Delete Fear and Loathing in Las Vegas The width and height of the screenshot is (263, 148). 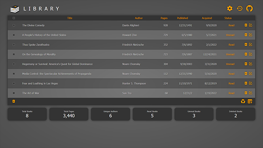246,83
